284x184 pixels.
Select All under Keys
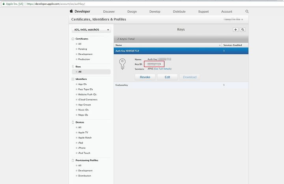91,72
